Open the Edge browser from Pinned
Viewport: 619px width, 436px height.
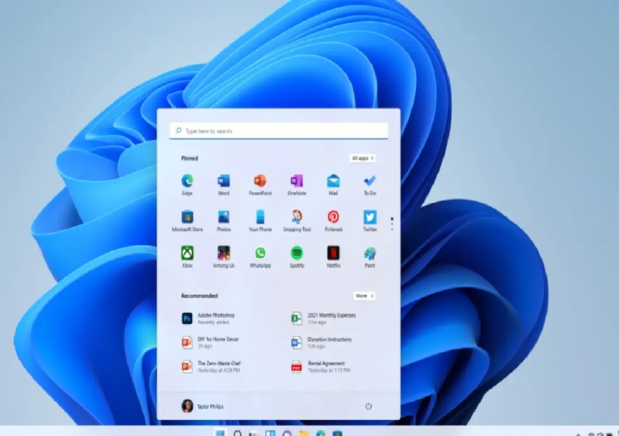(x=187, y=184)
